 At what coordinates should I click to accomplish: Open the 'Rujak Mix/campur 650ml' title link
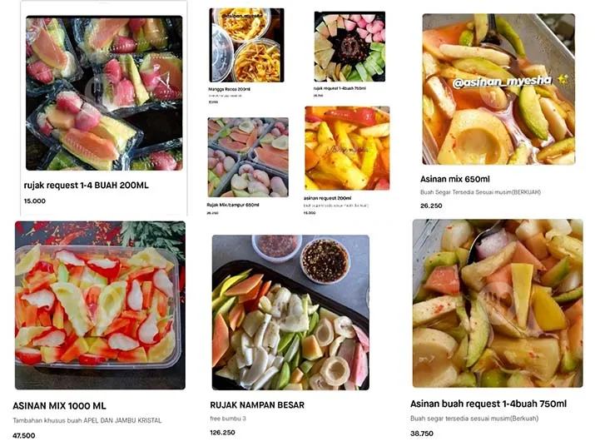pos(233,205)
